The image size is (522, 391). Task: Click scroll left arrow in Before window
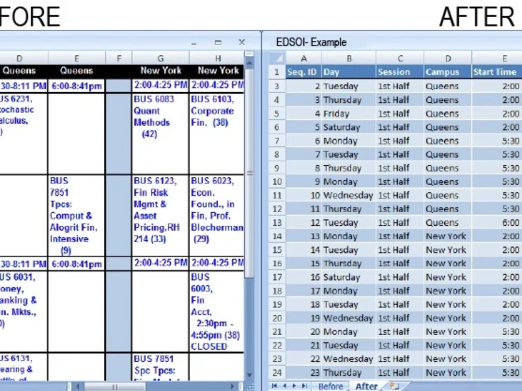(x=78, y=386)
